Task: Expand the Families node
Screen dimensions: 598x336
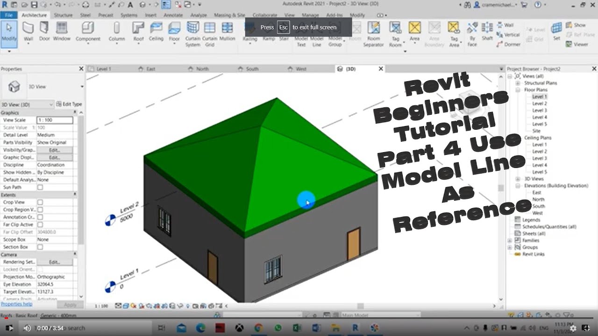Action: point(510,240)
